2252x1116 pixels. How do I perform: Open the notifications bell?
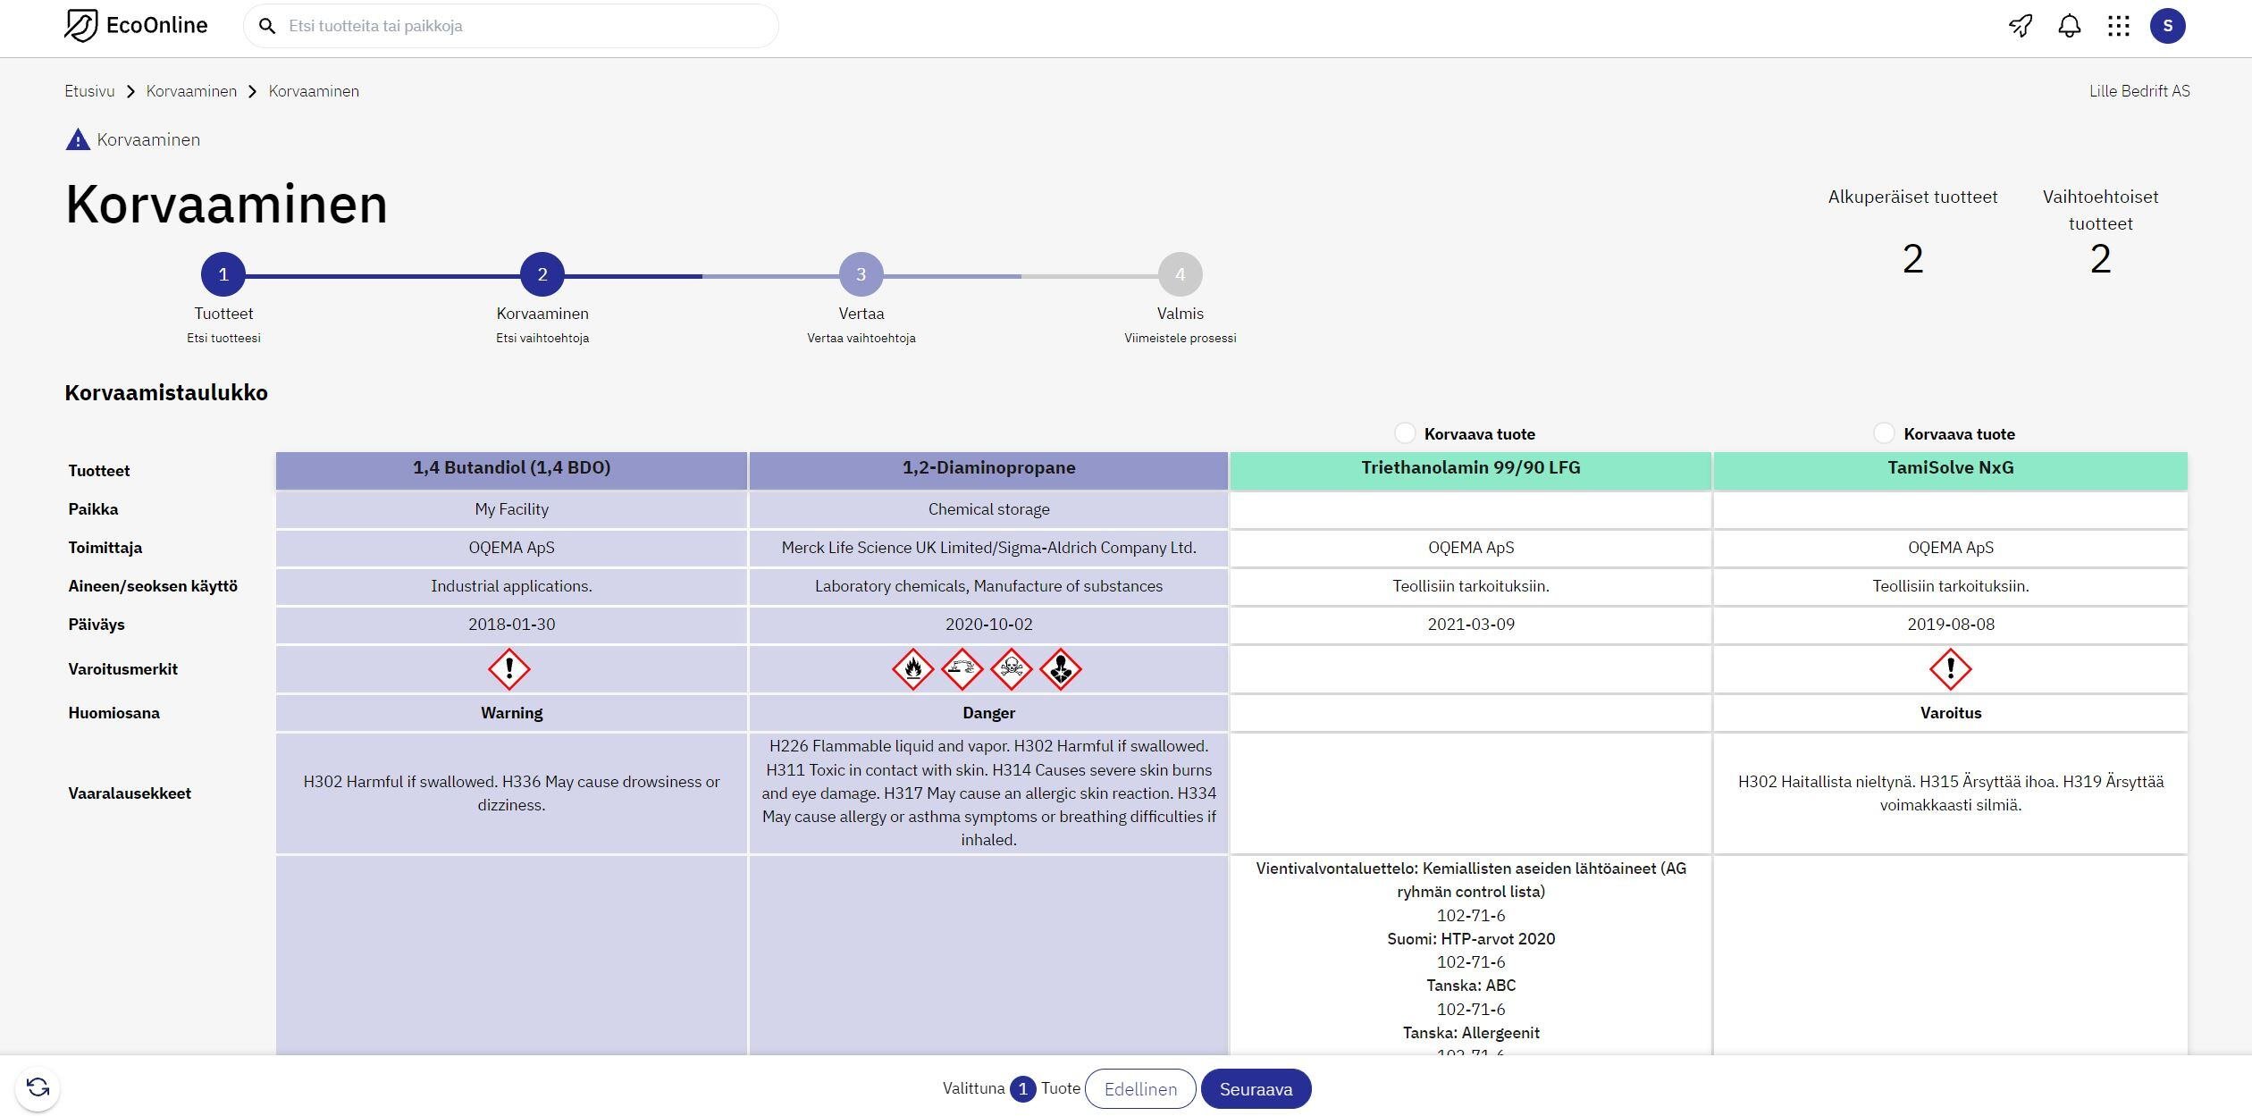click(2070, 26)
